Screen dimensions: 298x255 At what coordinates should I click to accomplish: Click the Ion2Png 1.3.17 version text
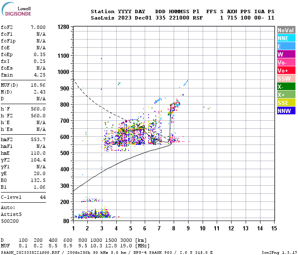(x=279, y=252)
